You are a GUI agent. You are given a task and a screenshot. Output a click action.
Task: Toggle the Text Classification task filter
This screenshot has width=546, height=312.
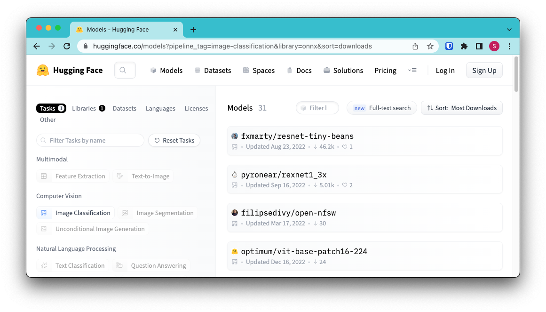[73, 265]
